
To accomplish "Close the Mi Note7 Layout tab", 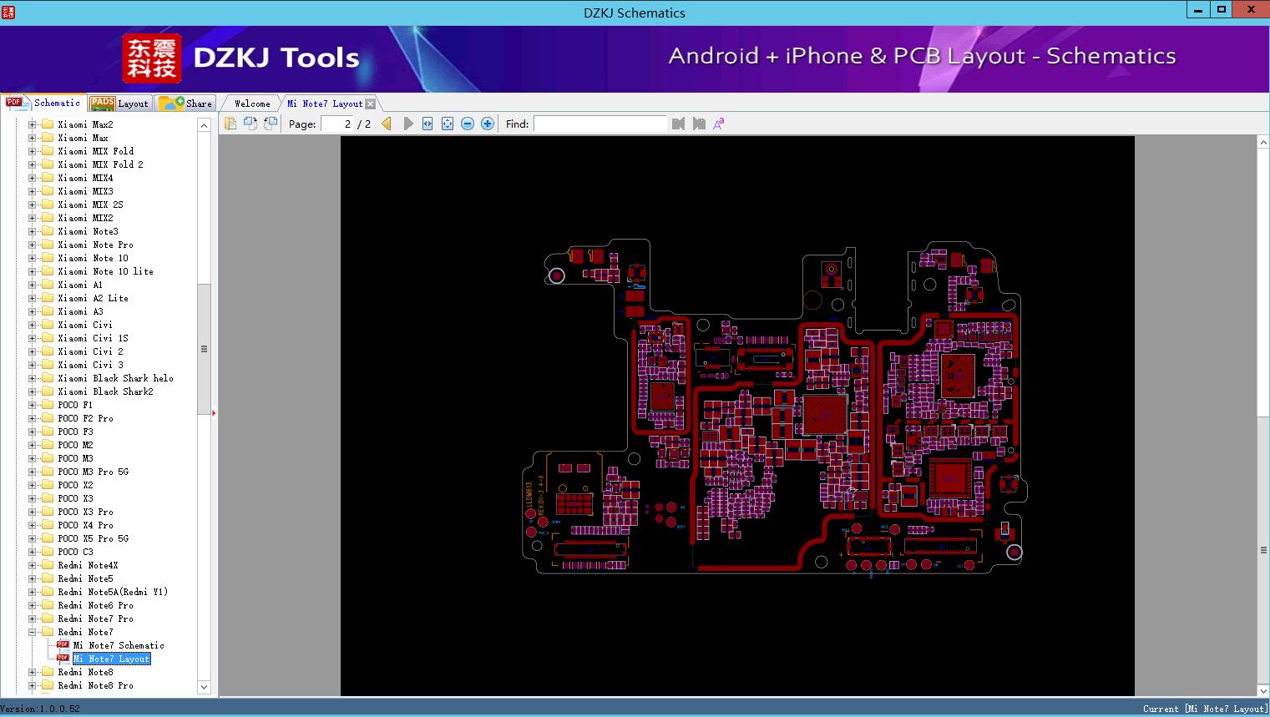I will [x=371, y=104].
